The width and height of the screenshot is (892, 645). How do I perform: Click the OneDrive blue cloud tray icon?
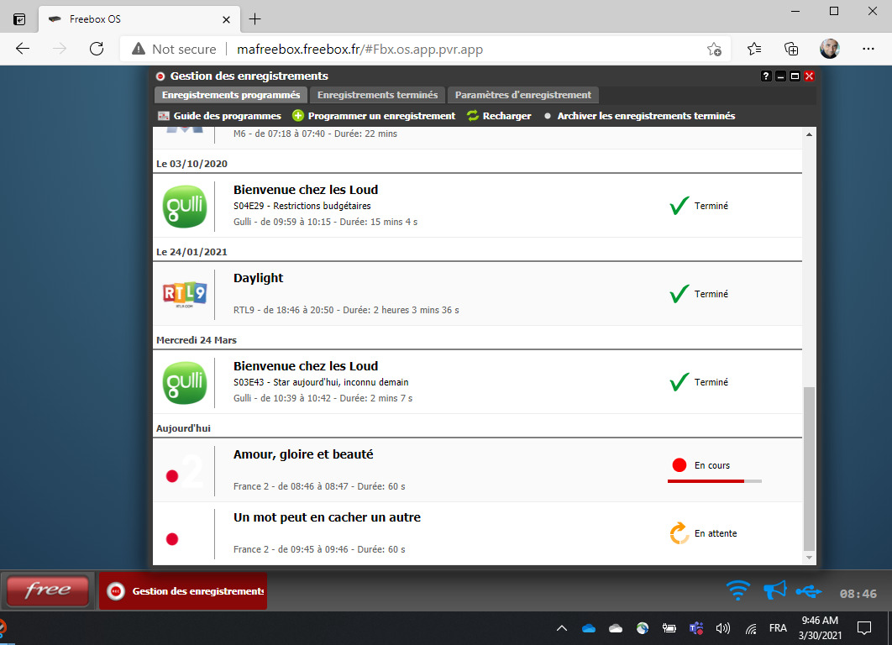589,628
